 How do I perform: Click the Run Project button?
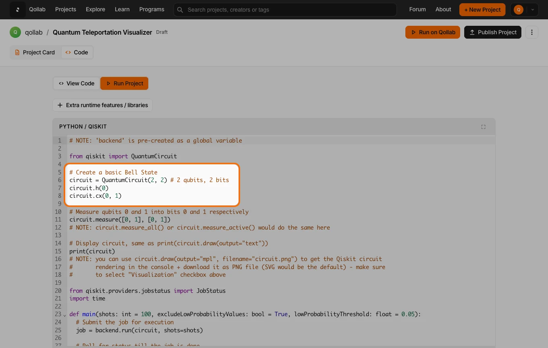click(125, 83)
